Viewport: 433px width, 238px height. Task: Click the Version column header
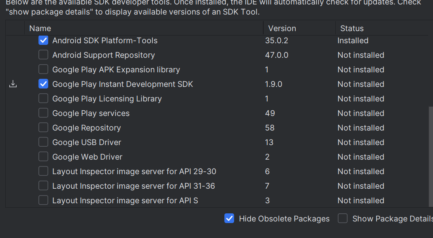tap(282, 28)
